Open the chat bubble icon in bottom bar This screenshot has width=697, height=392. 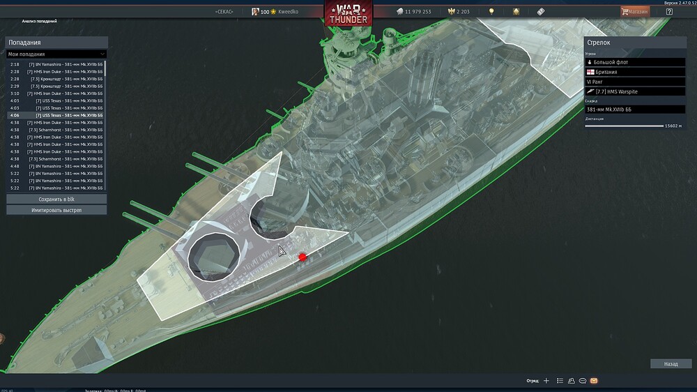[x=582, y=381]
